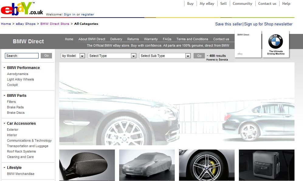This screenshot has height=181, width=303.
Task: Select Transportation and Luggage subcategory
Action: tap(28, 146)
